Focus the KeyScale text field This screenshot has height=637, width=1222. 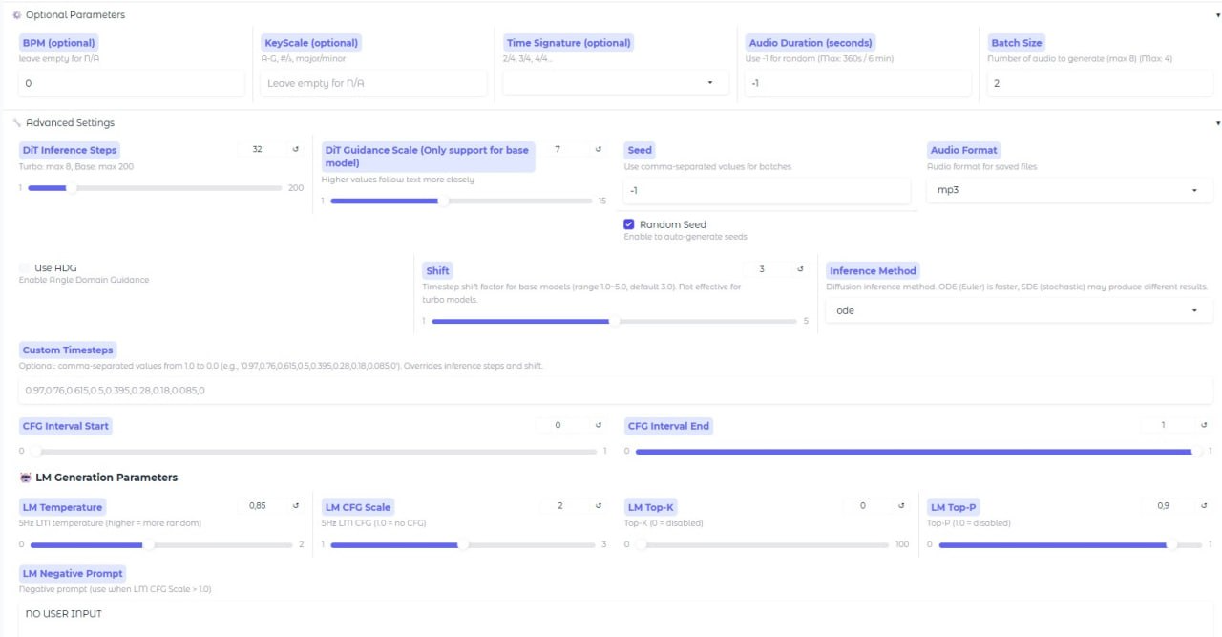tap(373, 83)
